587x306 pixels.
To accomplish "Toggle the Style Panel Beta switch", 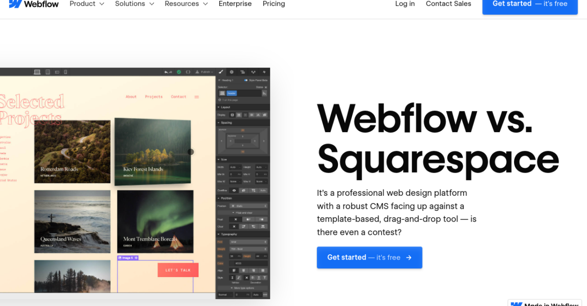I will click(246, 80).
